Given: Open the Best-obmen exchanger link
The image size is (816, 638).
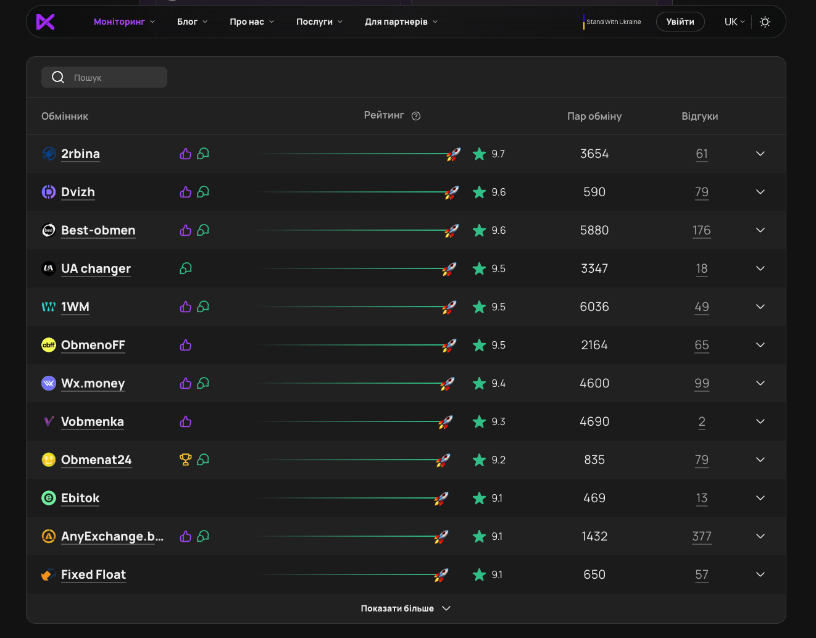Looking at the screenshot, I should [x=98, y=230].
